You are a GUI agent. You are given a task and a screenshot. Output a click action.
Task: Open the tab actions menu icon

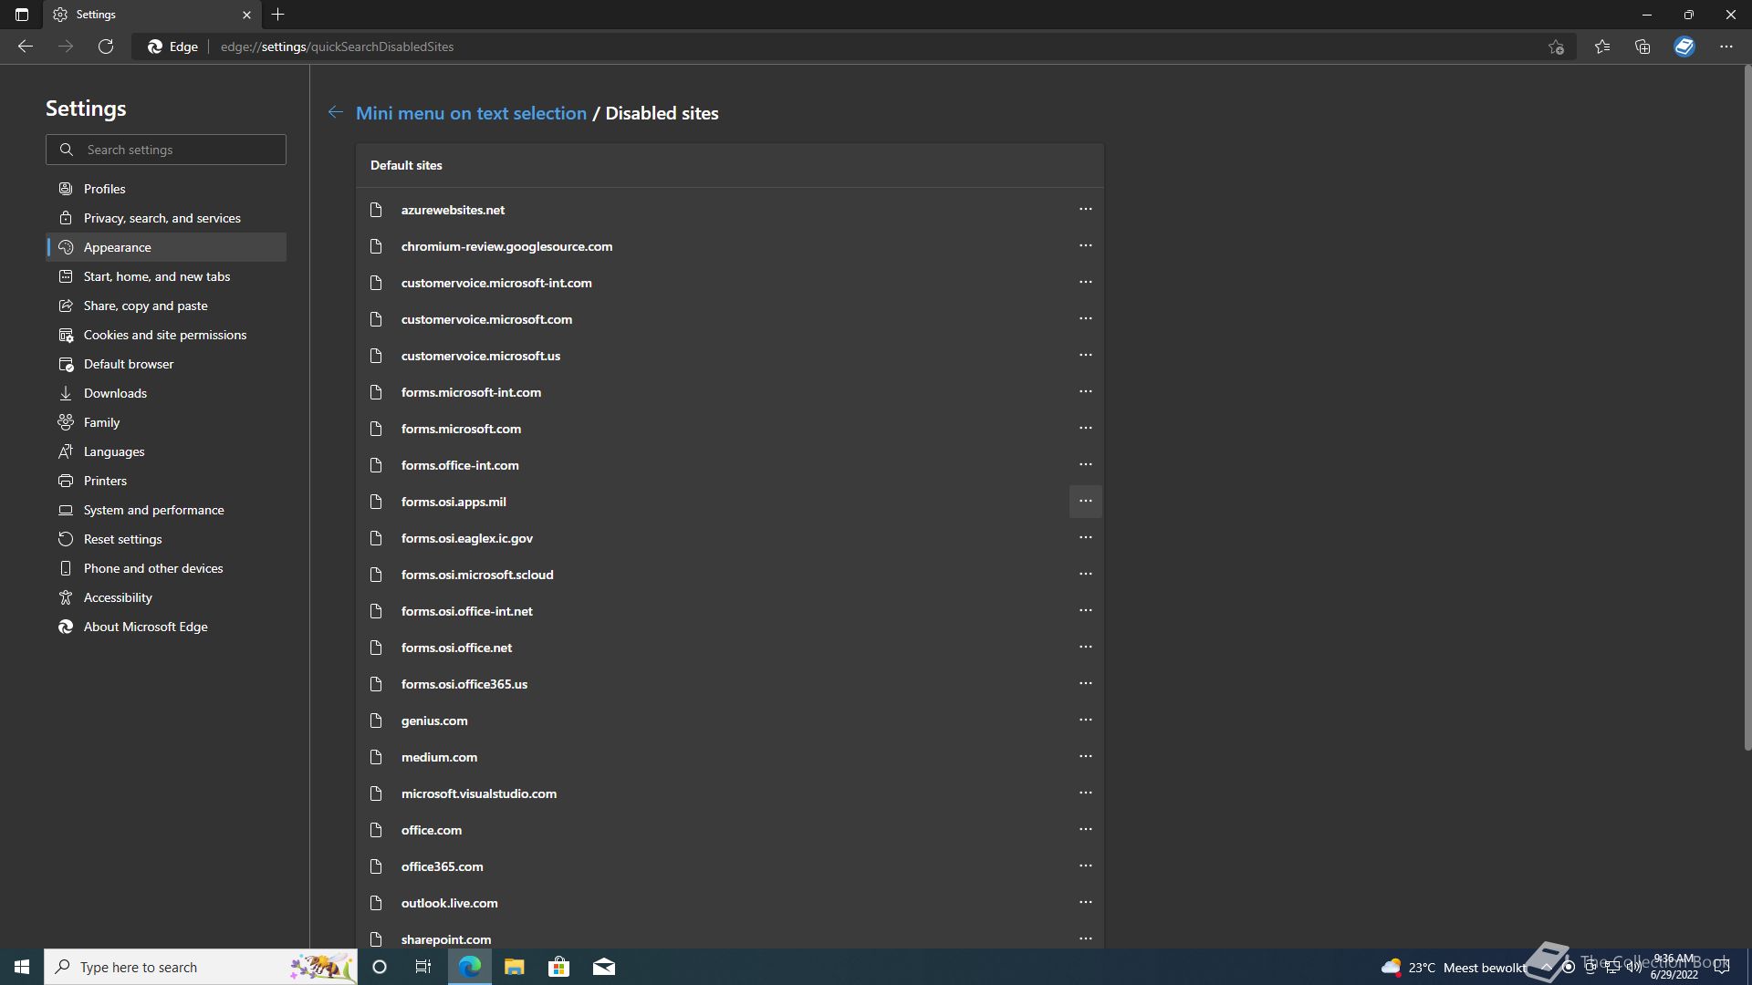pos(22,15)
